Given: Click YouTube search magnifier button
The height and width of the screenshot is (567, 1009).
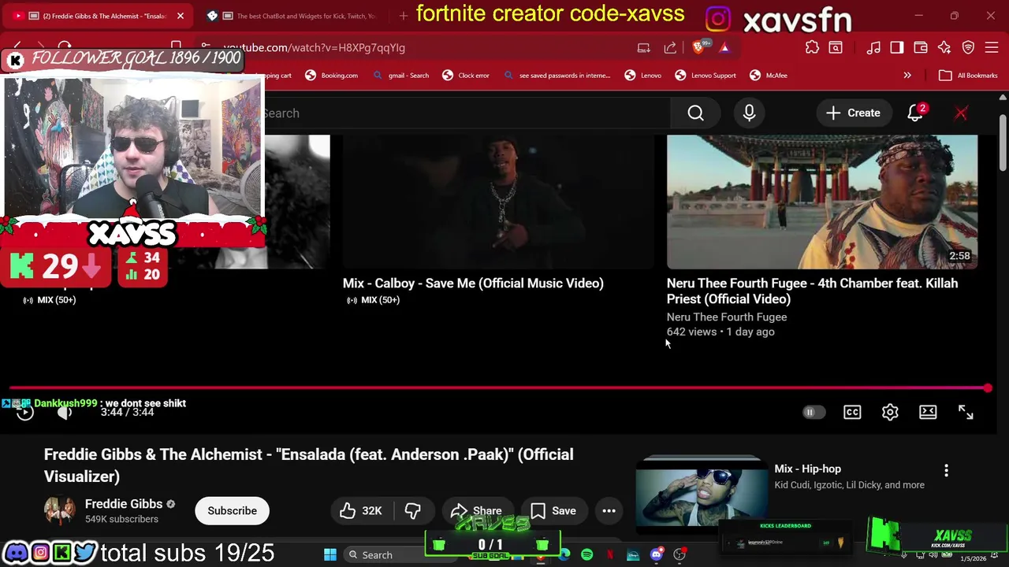Looking at the screenshot, I should 695,113.
